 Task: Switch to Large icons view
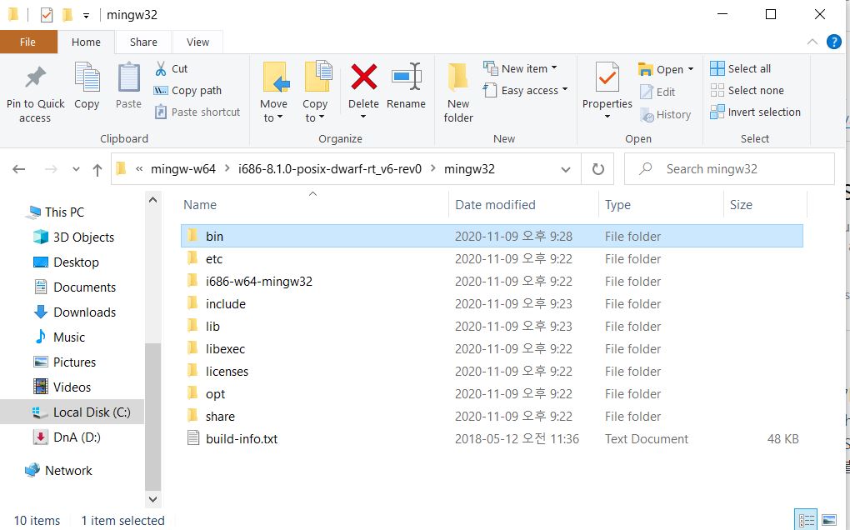coord(829,521)
